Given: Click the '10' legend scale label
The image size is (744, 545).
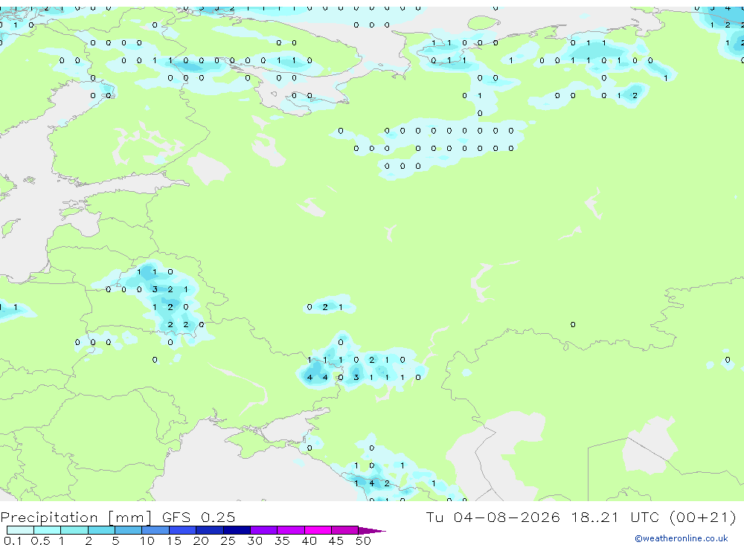Looking at the screenshot, I should click(147, 541).
